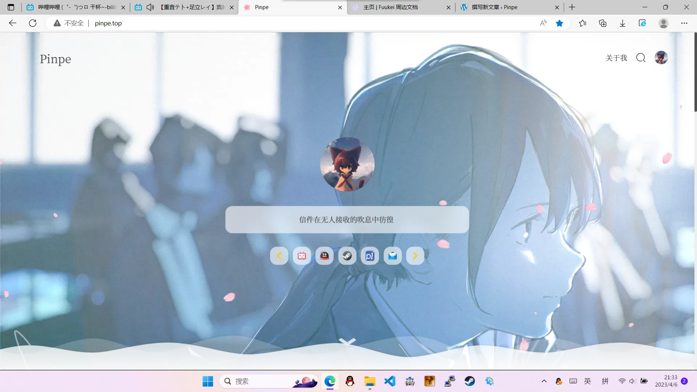The height and width of the screenshot is (392, 697).
Task: Click the Pinpe site title logo
Action: coord(55,59)
